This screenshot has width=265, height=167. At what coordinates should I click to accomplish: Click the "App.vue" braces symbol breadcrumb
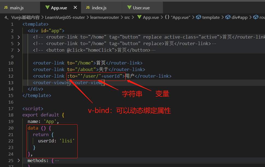pos(181,17)
